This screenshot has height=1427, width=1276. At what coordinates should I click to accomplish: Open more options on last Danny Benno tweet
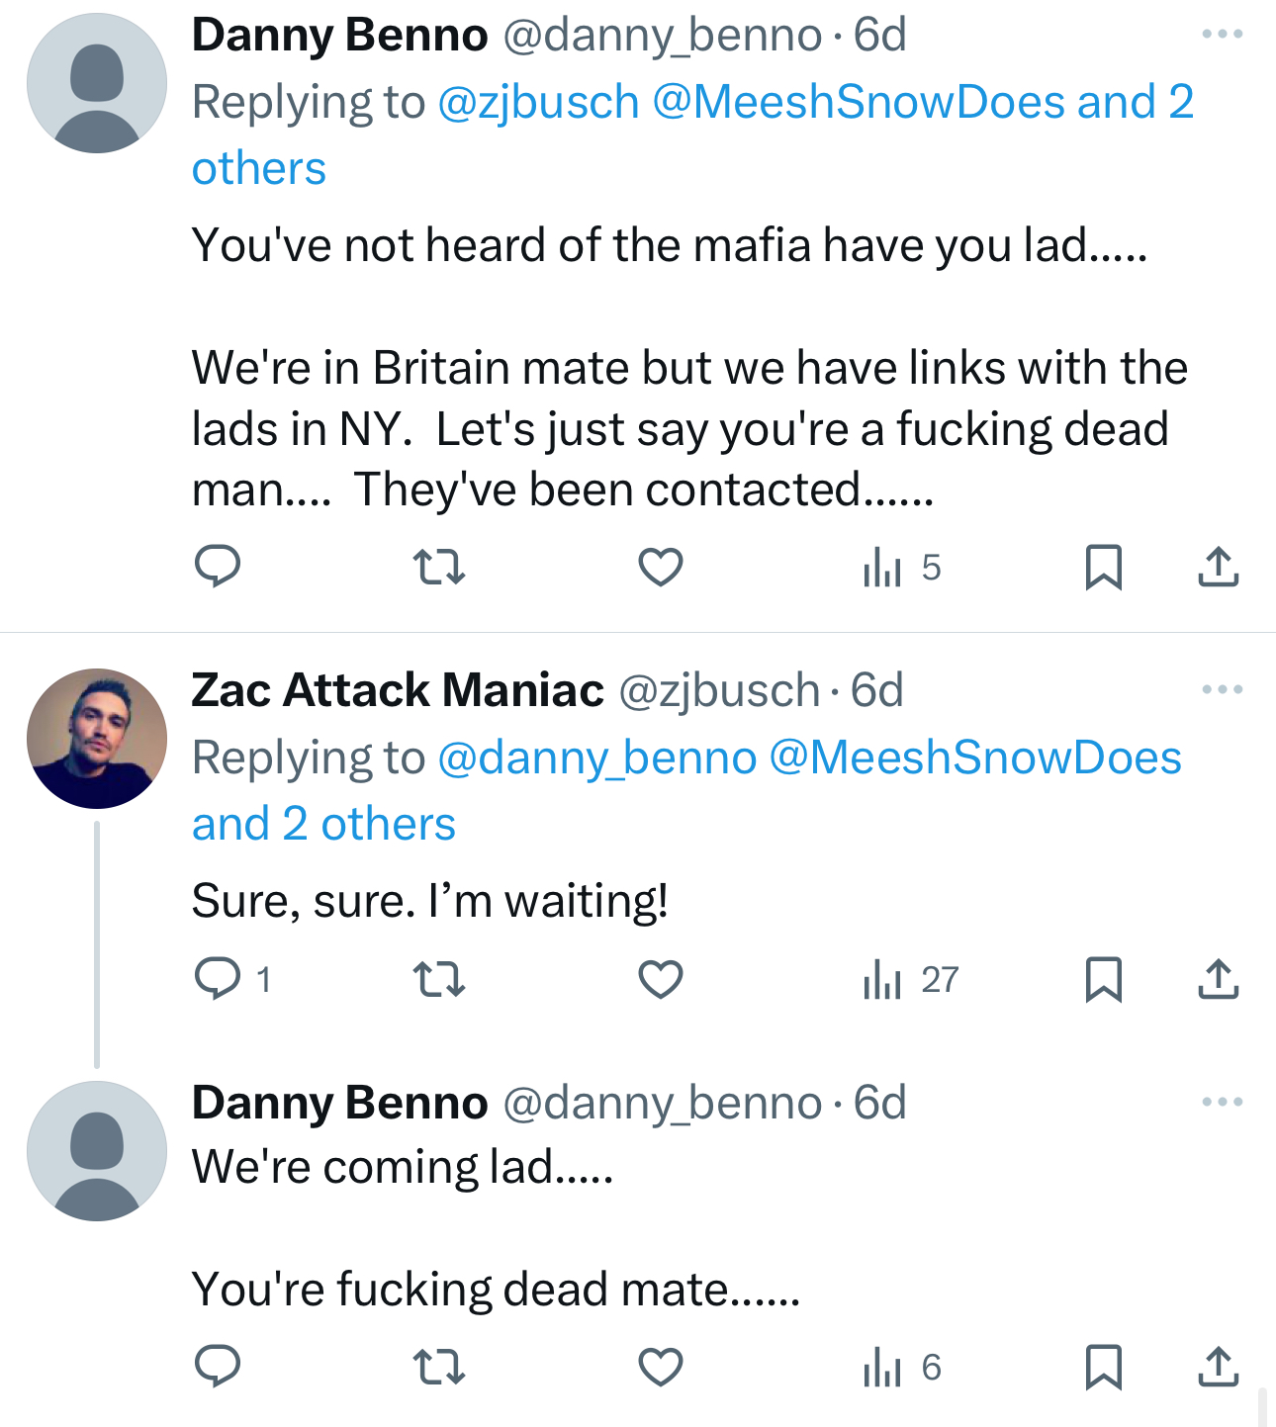(1222, 1102)
